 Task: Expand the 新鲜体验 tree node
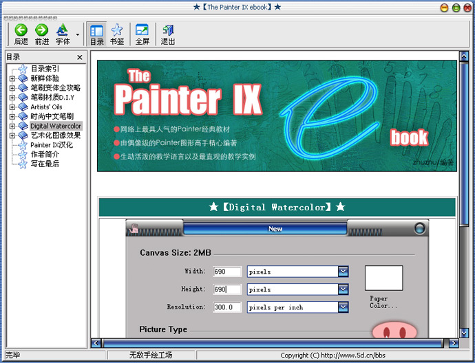pyautogui.click(x=12, y=78)
